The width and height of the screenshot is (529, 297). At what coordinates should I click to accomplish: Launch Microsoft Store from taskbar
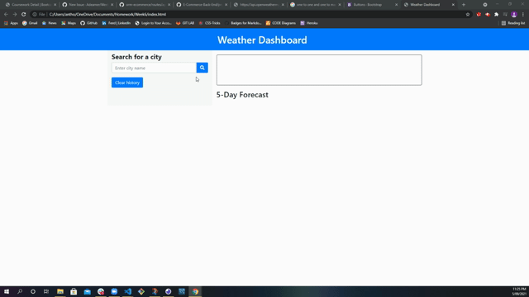[74, 291]
